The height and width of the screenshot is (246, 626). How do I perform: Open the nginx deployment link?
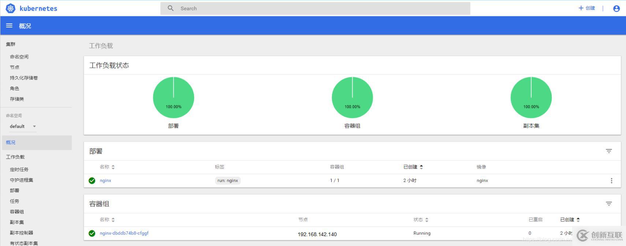(x=105, y=180)
